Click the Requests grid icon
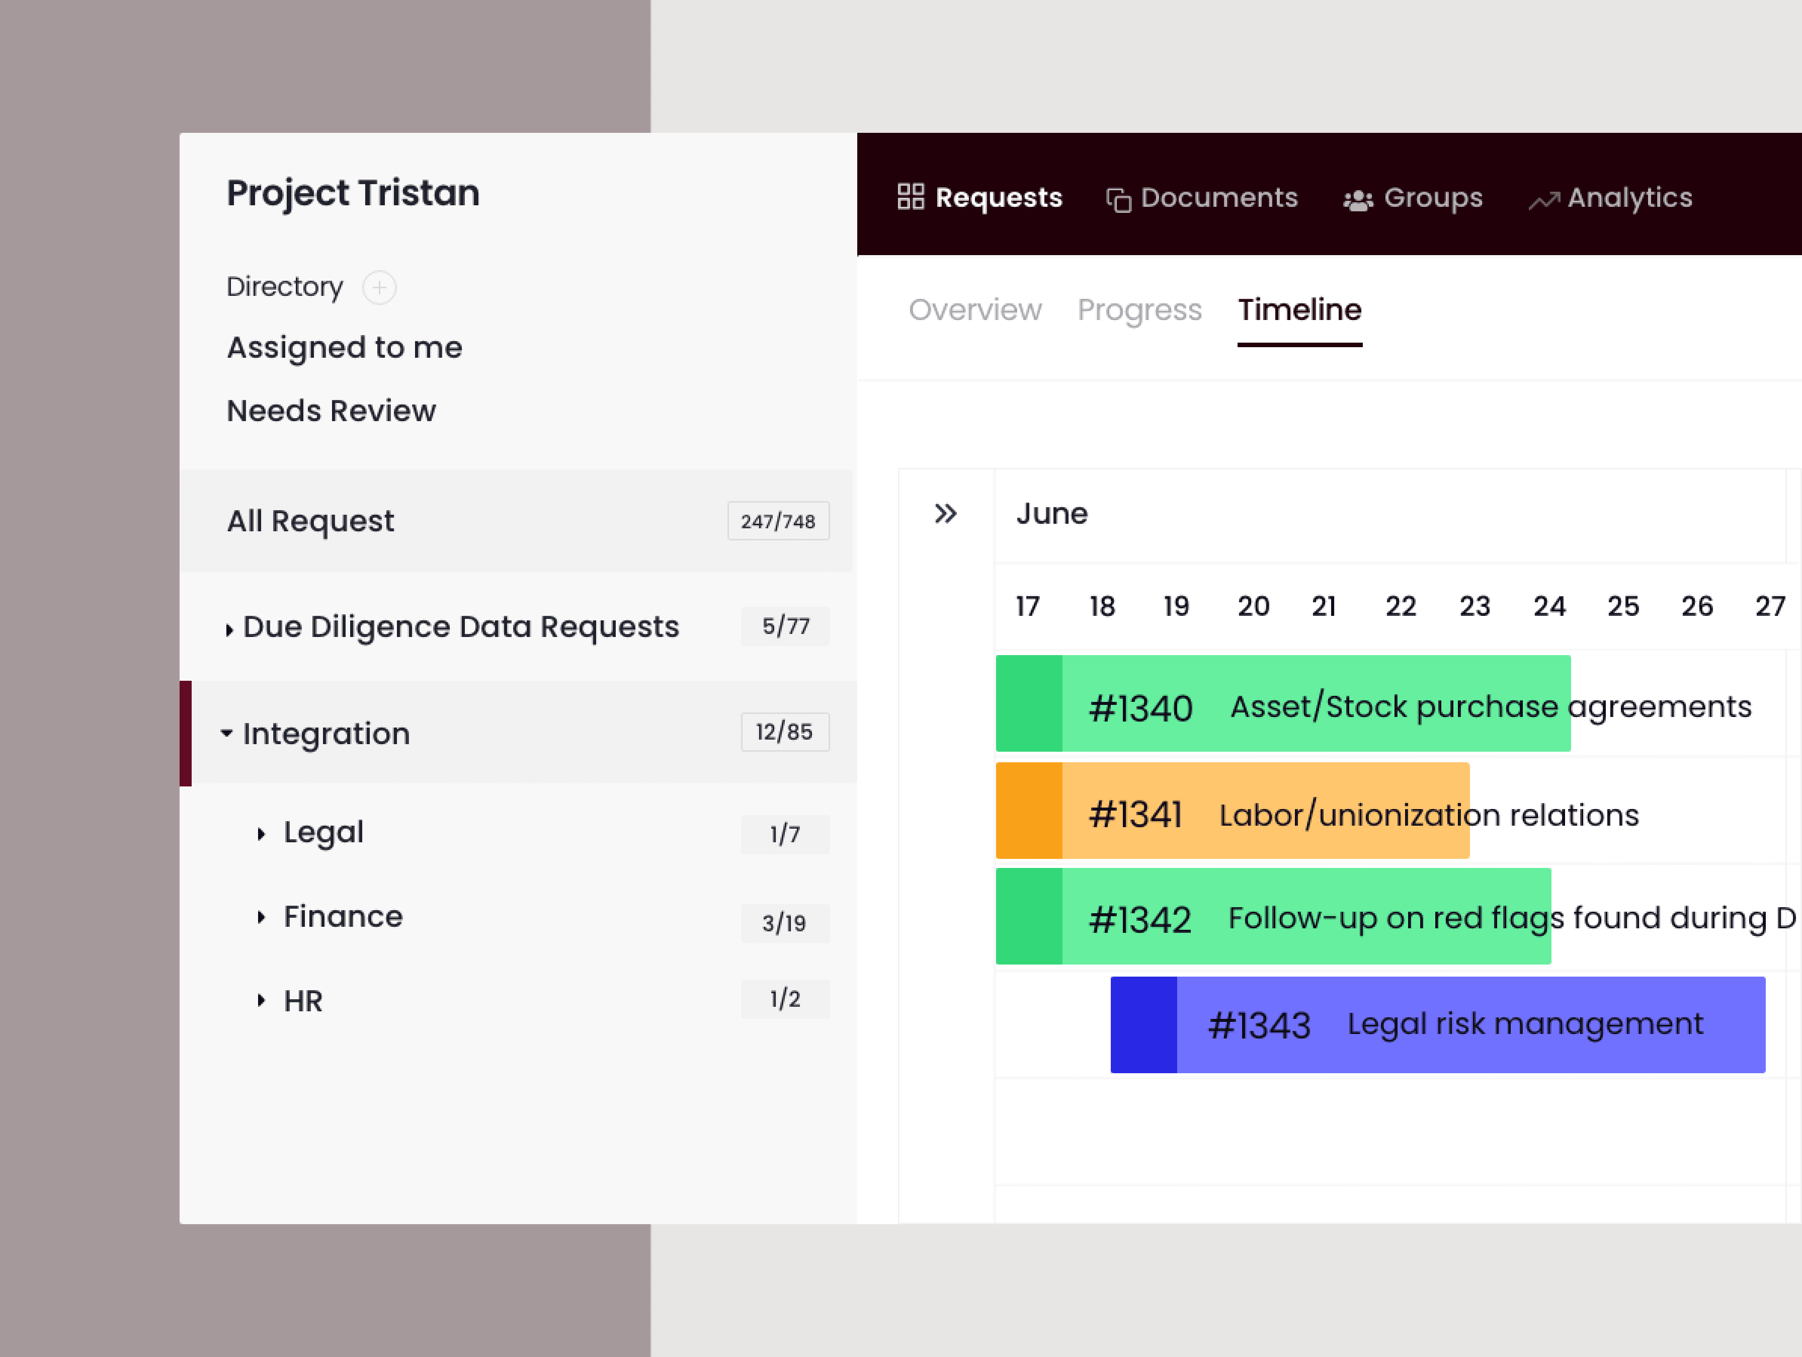Screen dimensions: 1802x1357 [910, 196]
